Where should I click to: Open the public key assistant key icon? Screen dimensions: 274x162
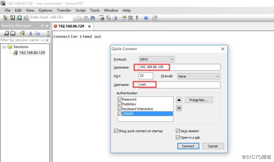[x=137, y=18]
